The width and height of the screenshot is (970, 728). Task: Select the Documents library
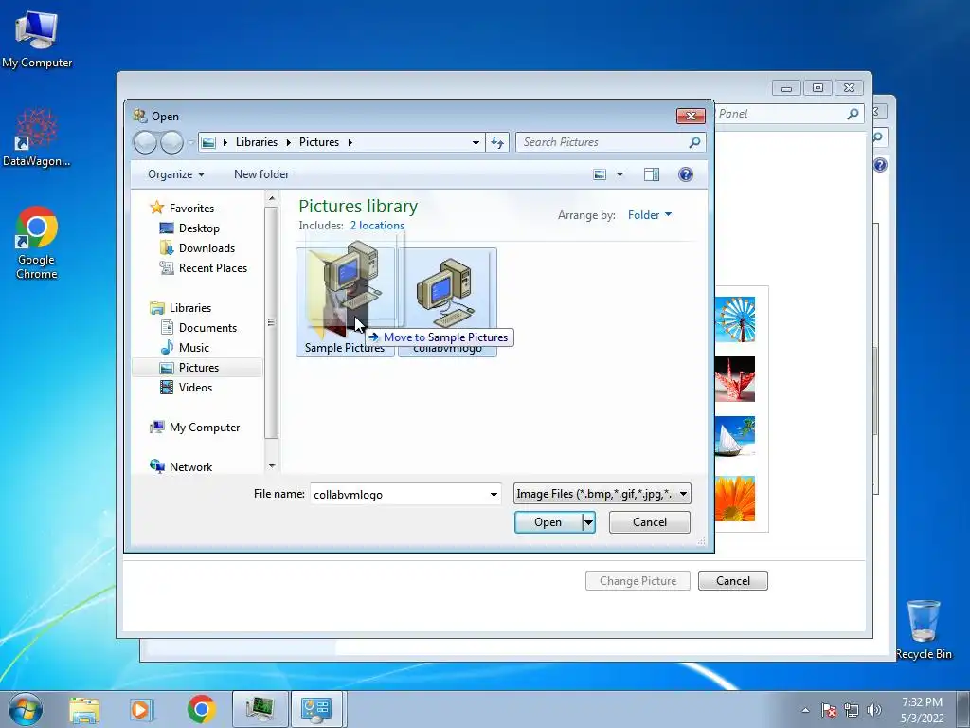[207, 328]
